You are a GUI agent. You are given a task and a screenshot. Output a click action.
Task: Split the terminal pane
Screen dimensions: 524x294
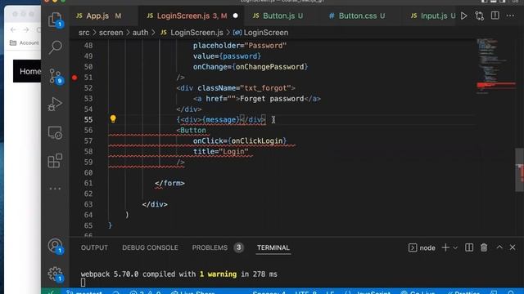coord(469,247)
